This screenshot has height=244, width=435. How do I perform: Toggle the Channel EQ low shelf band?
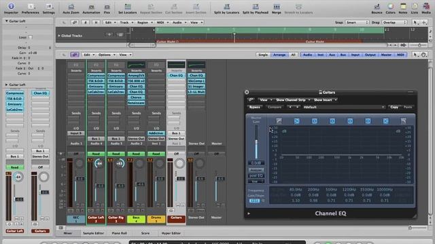[x=296, y=121]
